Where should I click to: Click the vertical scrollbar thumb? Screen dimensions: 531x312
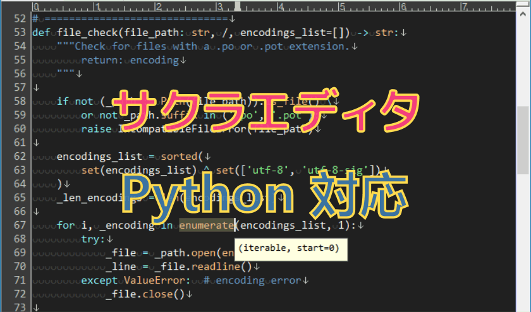click(523, 140)
